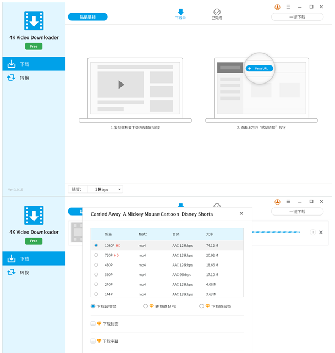Open the orange user account icon in the tutorial window
The width and height of the screenshot is (335, 353).
click(277, 7)
